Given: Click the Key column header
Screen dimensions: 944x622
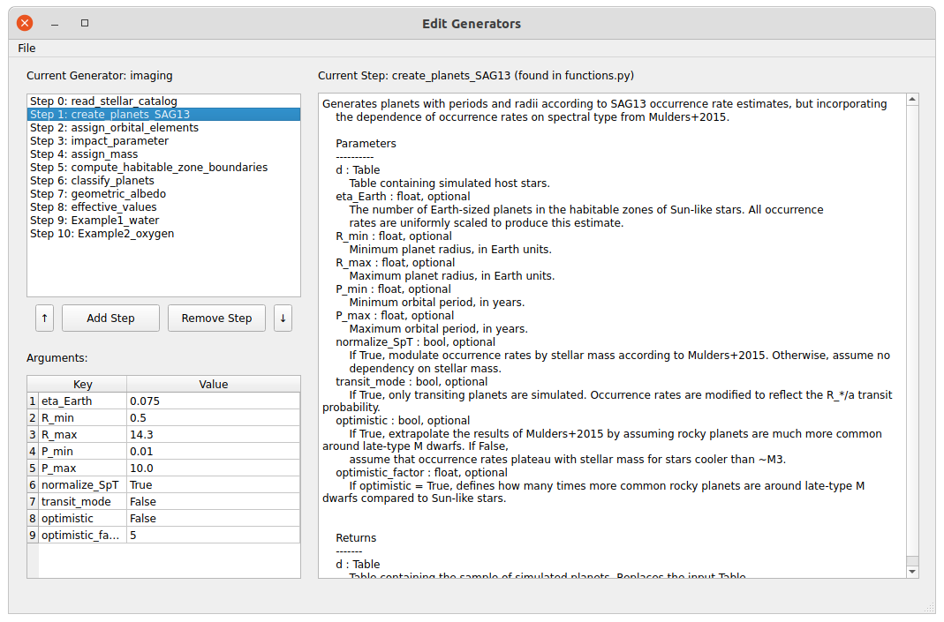Looking at the screenshot, I should (82, 385).
